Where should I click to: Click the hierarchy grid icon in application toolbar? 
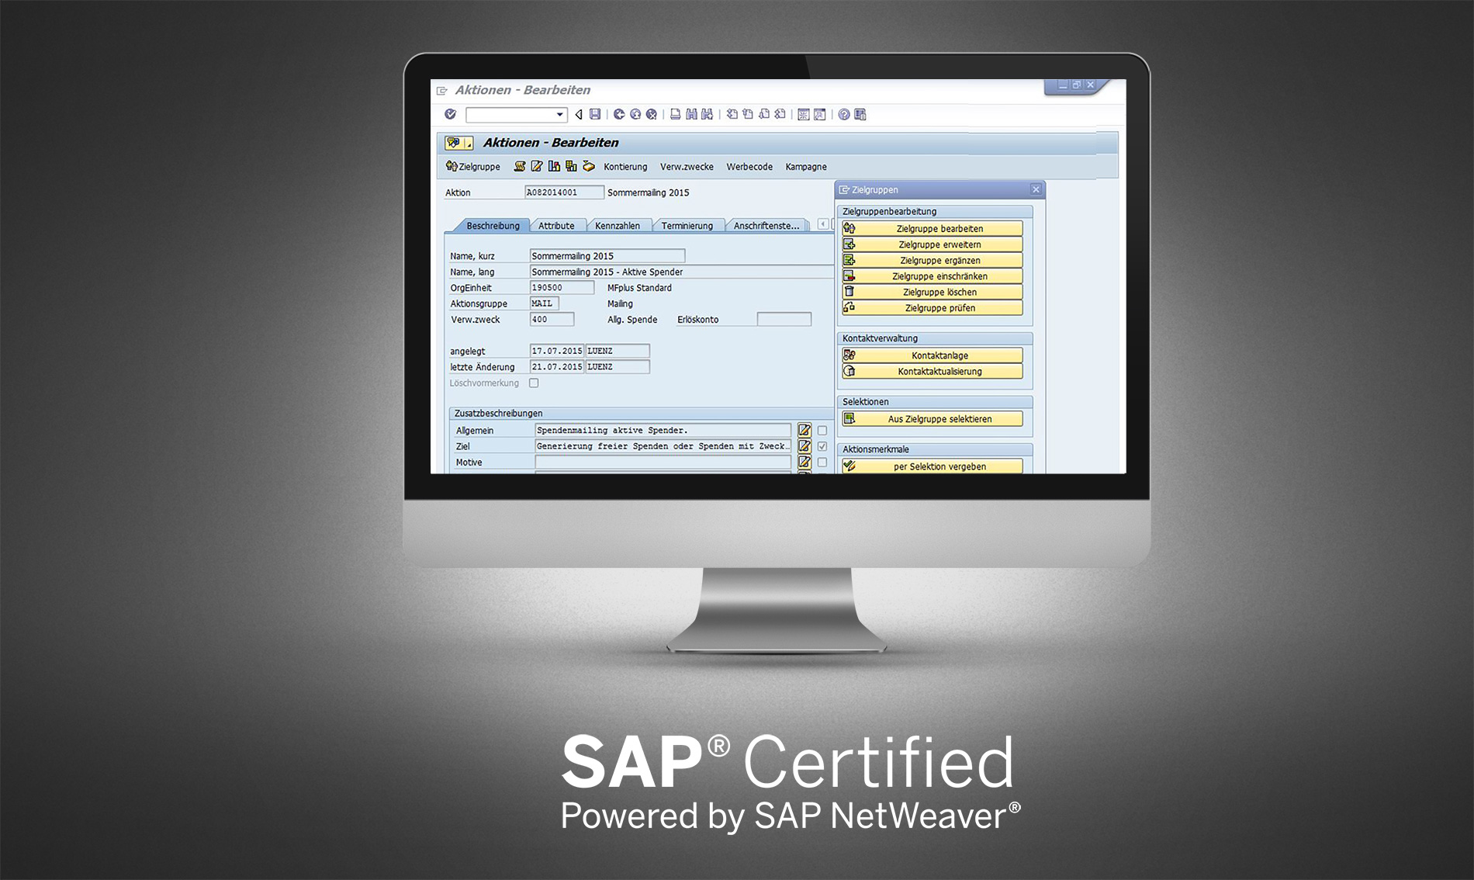click(571, 166)
